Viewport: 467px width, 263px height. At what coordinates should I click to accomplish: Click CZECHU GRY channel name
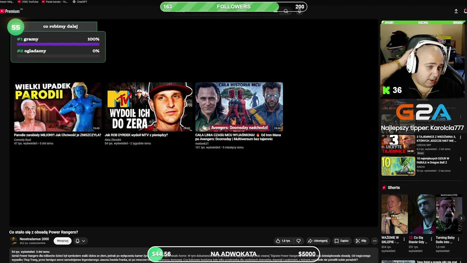pos(424,145)
